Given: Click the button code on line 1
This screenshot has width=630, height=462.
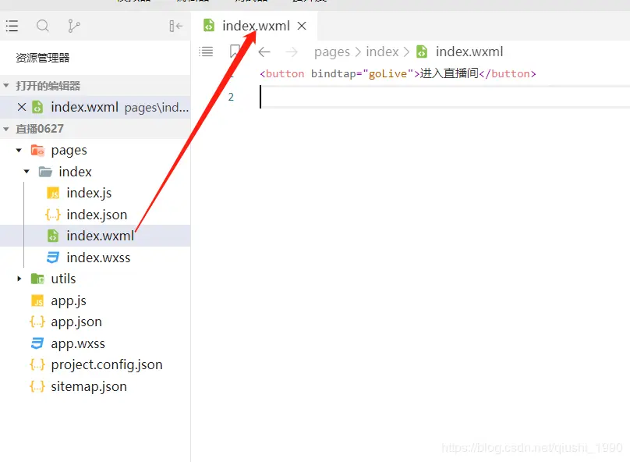Looking at the screenshot, I should click(398, 73).
